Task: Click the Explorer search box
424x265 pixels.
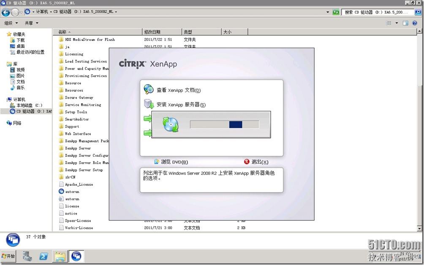Action: tap(378, 12)
